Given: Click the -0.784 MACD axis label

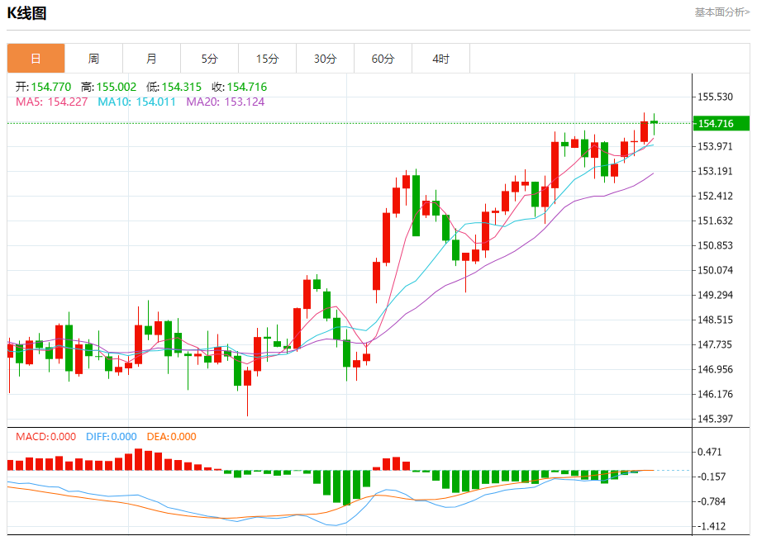Looking at the screenshot, I should pyautogui.click(x=712, y=502).
